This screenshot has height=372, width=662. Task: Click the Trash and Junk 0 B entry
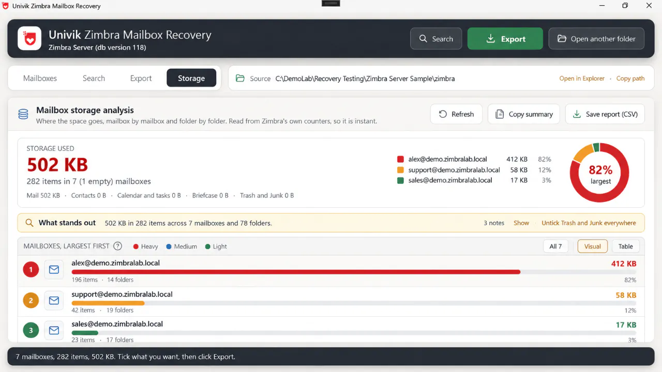tap(267, 196)
